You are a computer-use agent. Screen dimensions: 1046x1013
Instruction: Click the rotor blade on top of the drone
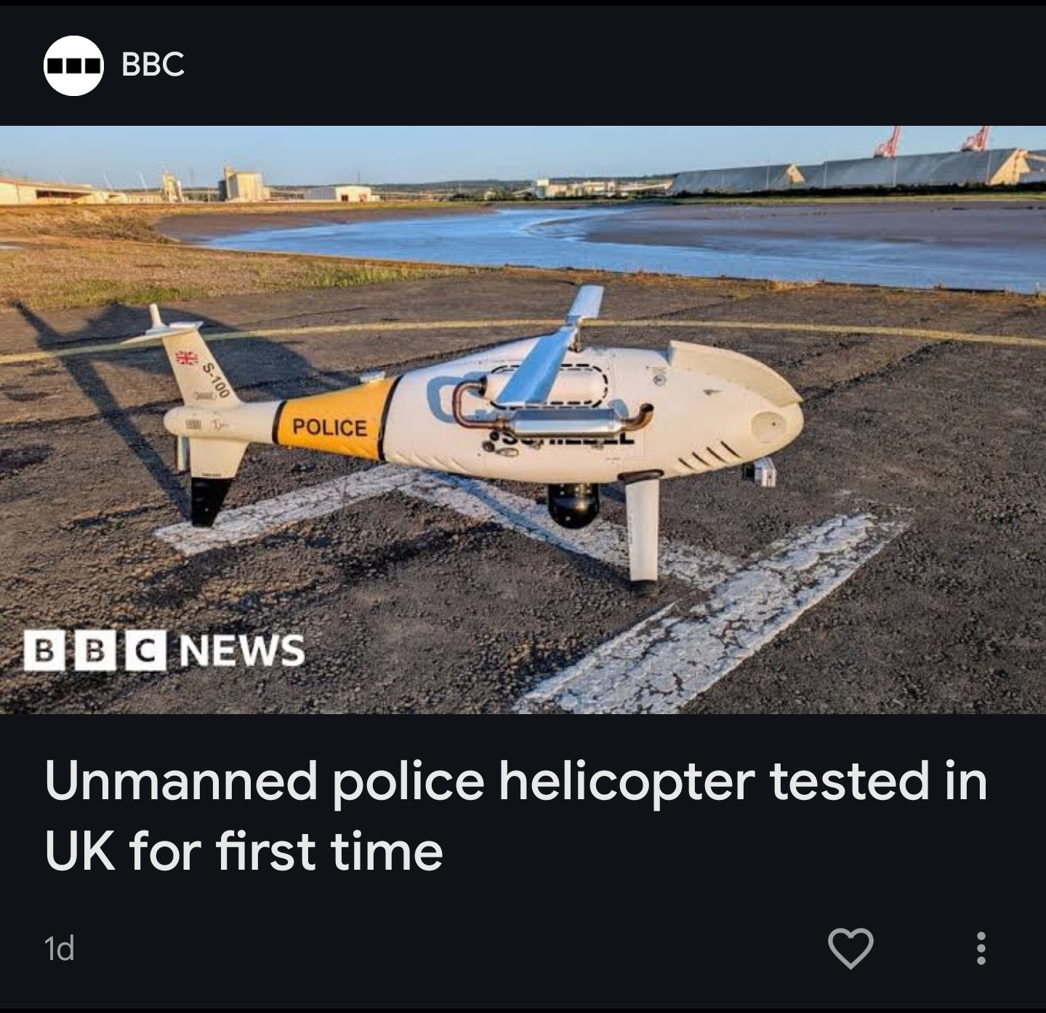552,349
